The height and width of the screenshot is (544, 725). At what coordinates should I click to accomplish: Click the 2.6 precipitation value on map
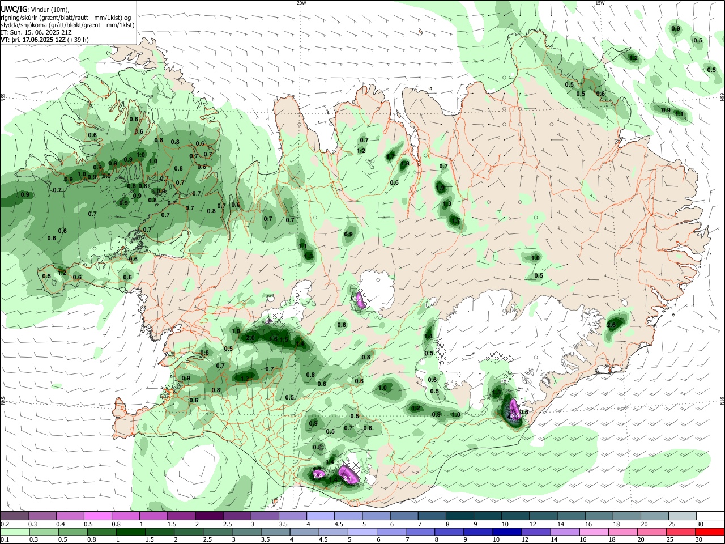click(611, 325)
